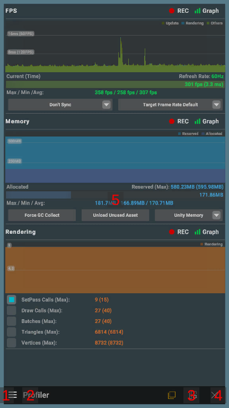The height and width of the screenshot is (408, 229).
Task: Open the hamburger menu icon beside Profiler
Action: [12, 395]
